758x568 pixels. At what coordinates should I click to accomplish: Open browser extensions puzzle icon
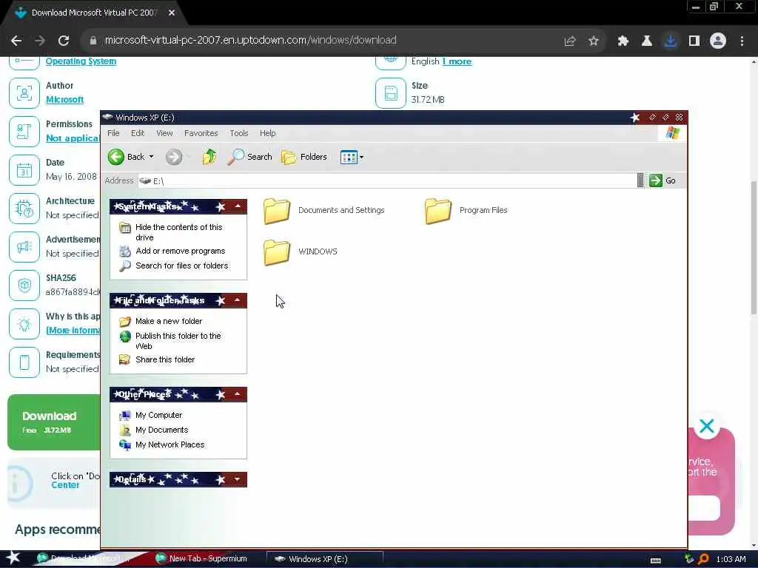click(x=623, y=41)
